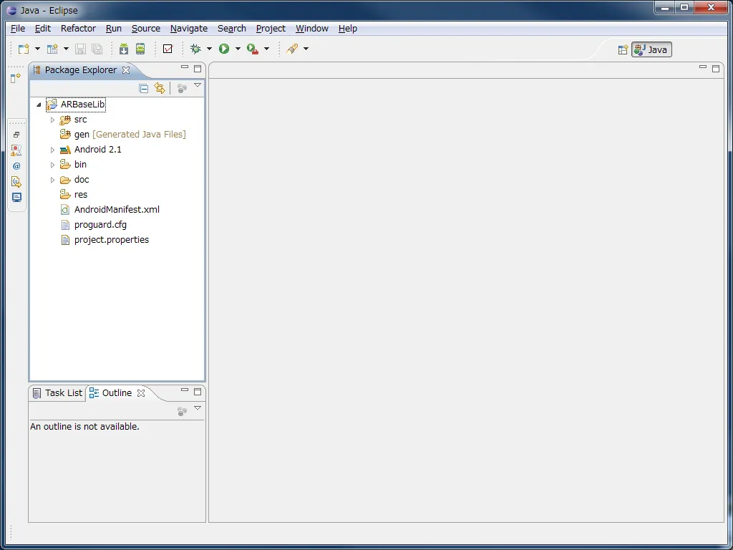733x550 pixels.
Task: Click the checkmark icon in the main toolbar
Action: tap(168, 49)
